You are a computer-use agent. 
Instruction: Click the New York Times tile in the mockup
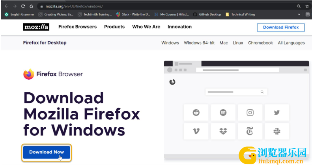[x=250, y=131]
